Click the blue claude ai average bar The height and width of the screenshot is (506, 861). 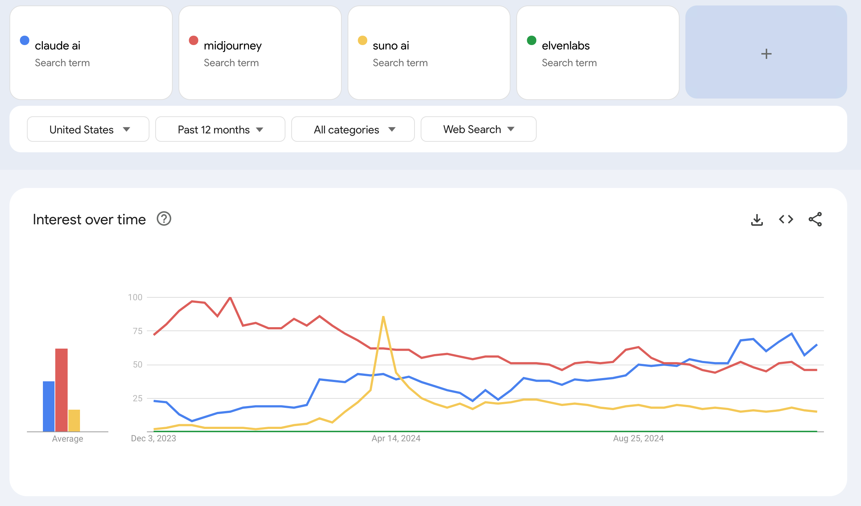click(x=49, y=406)
